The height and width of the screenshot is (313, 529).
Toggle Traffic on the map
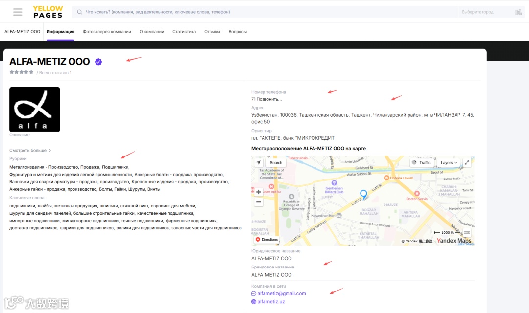click(421, 163)
